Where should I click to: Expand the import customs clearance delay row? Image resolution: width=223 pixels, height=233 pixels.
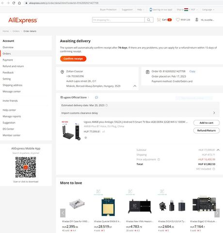pos(140,113)
